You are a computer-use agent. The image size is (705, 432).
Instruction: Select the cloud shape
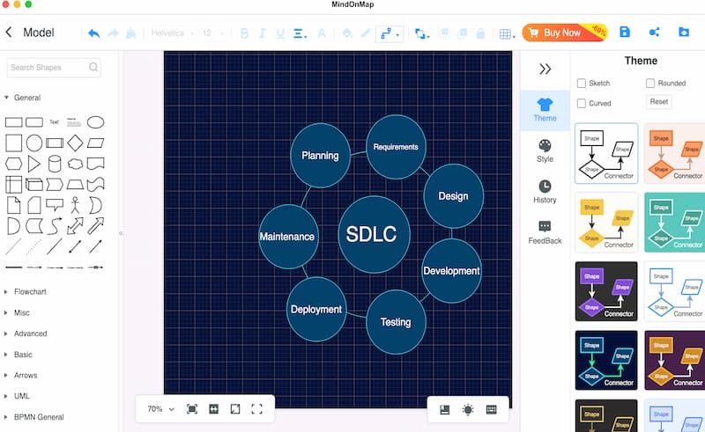75,164
